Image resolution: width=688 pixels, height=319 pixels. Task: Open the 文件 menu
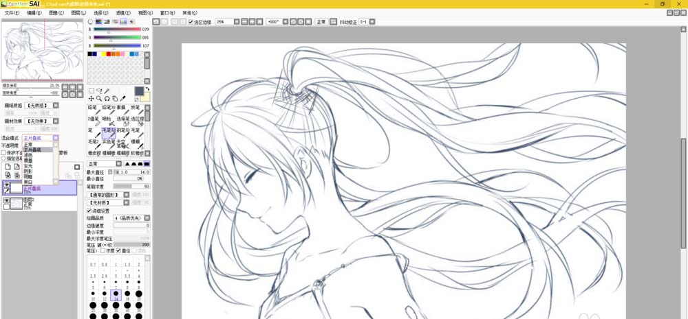(x=12, y=13)
